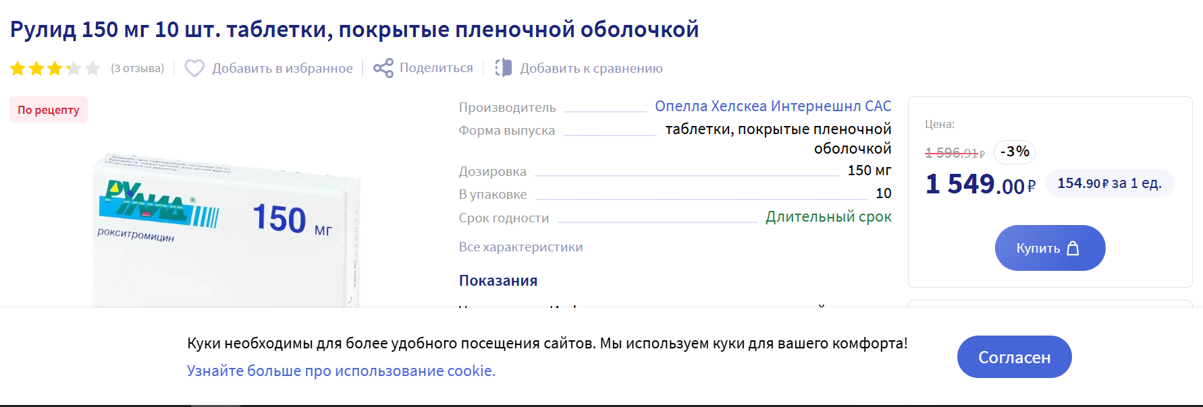Click the 'По рецепту' badge
Image resolution: width=1203 pixels, height=407 pixels.
point(49,110)
